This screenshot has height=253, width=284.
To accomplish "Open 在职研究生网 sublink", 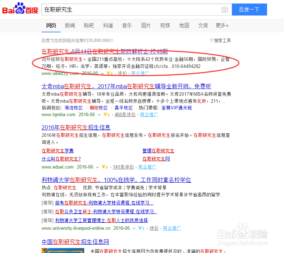I will pos(156,159).
